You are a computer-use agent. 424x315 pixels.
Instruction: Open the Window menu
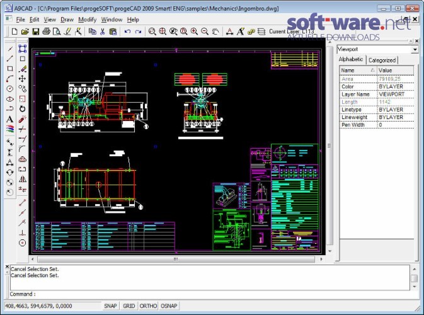coord(112,20)
